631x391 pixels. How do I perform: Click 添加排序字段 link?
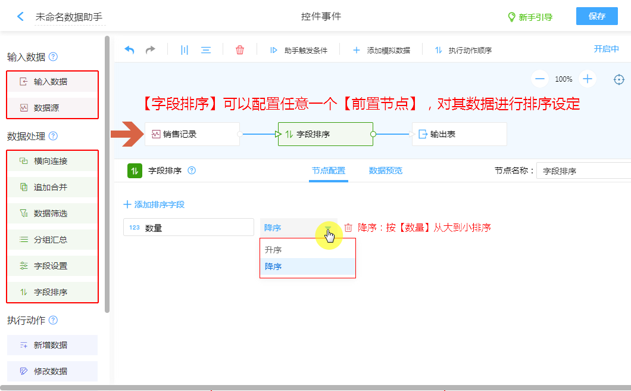coord(154,204)
